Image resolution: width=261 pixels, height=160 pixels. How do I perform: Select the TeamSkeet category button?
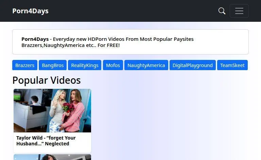[232, 65]
